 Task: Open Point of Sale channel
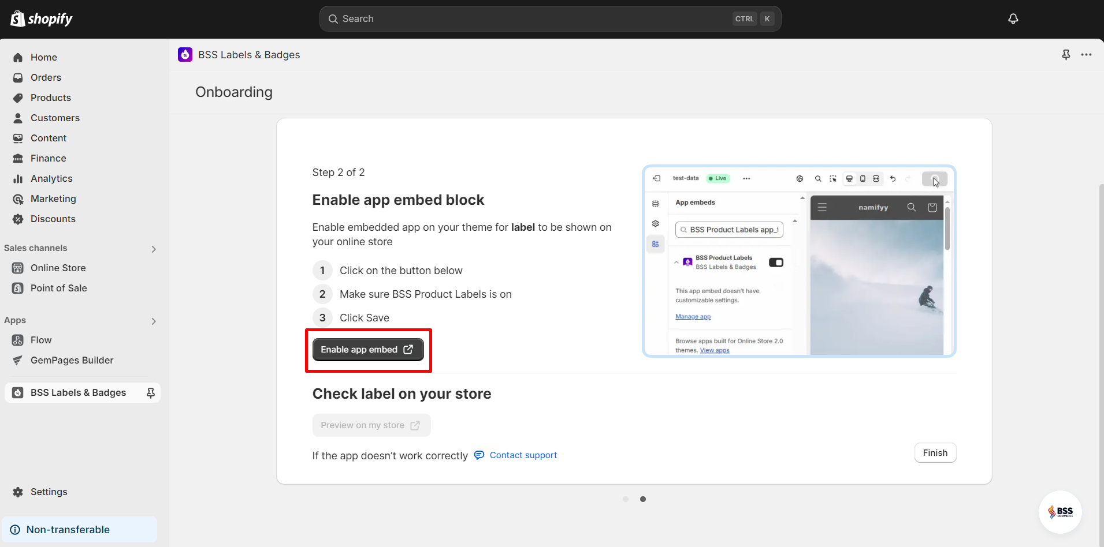pyautogui.click(x=59, y=288)
